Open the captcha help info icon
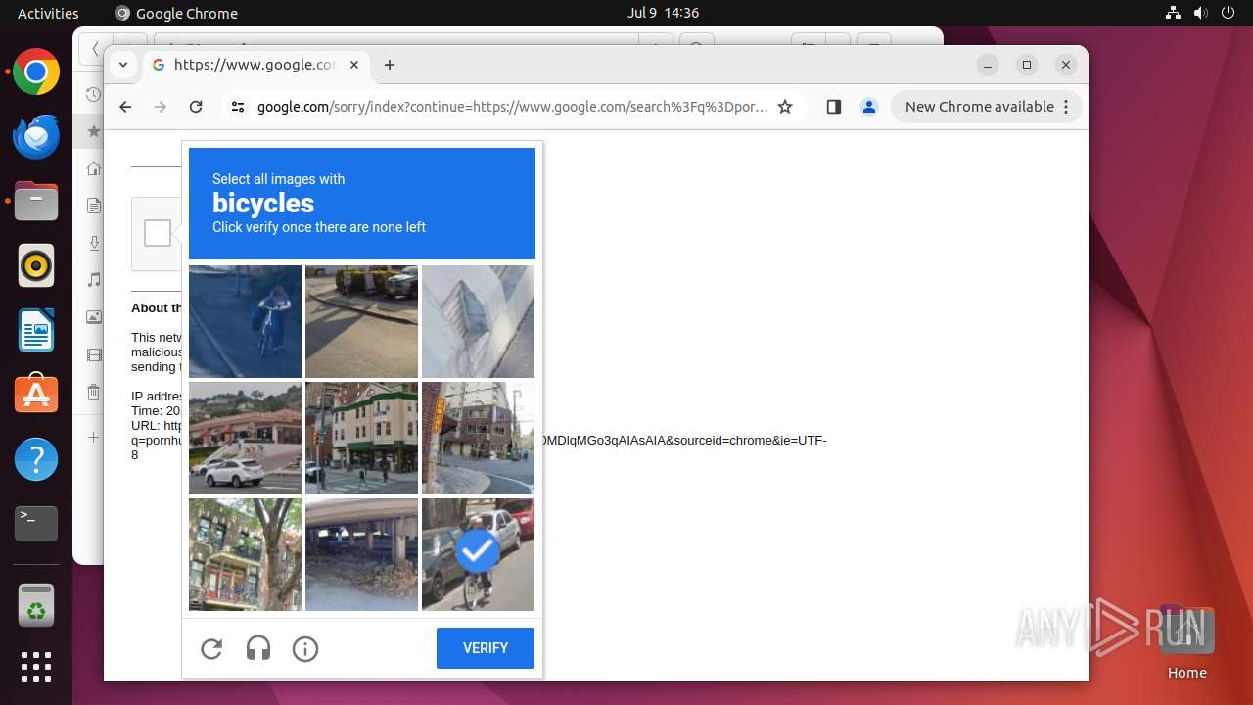Image resolution: width=1253 pixels, height=705 pixels. (x=305, y=648)
